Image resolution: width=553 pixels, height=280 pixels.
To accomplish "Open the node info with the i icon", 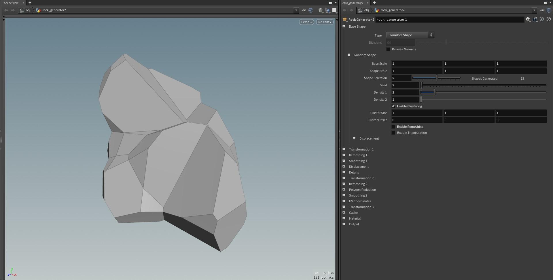I will click(542, 19).
